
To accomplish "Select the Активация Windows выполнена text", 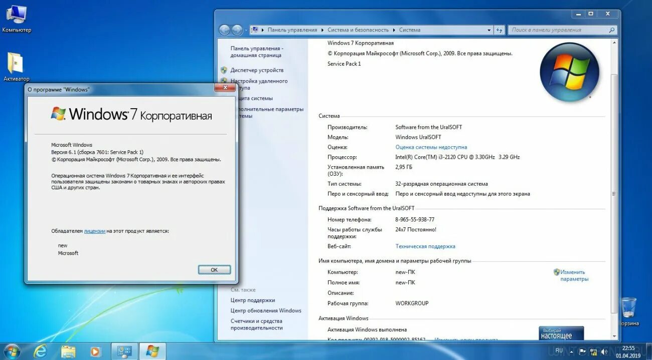I will point(367,329).
